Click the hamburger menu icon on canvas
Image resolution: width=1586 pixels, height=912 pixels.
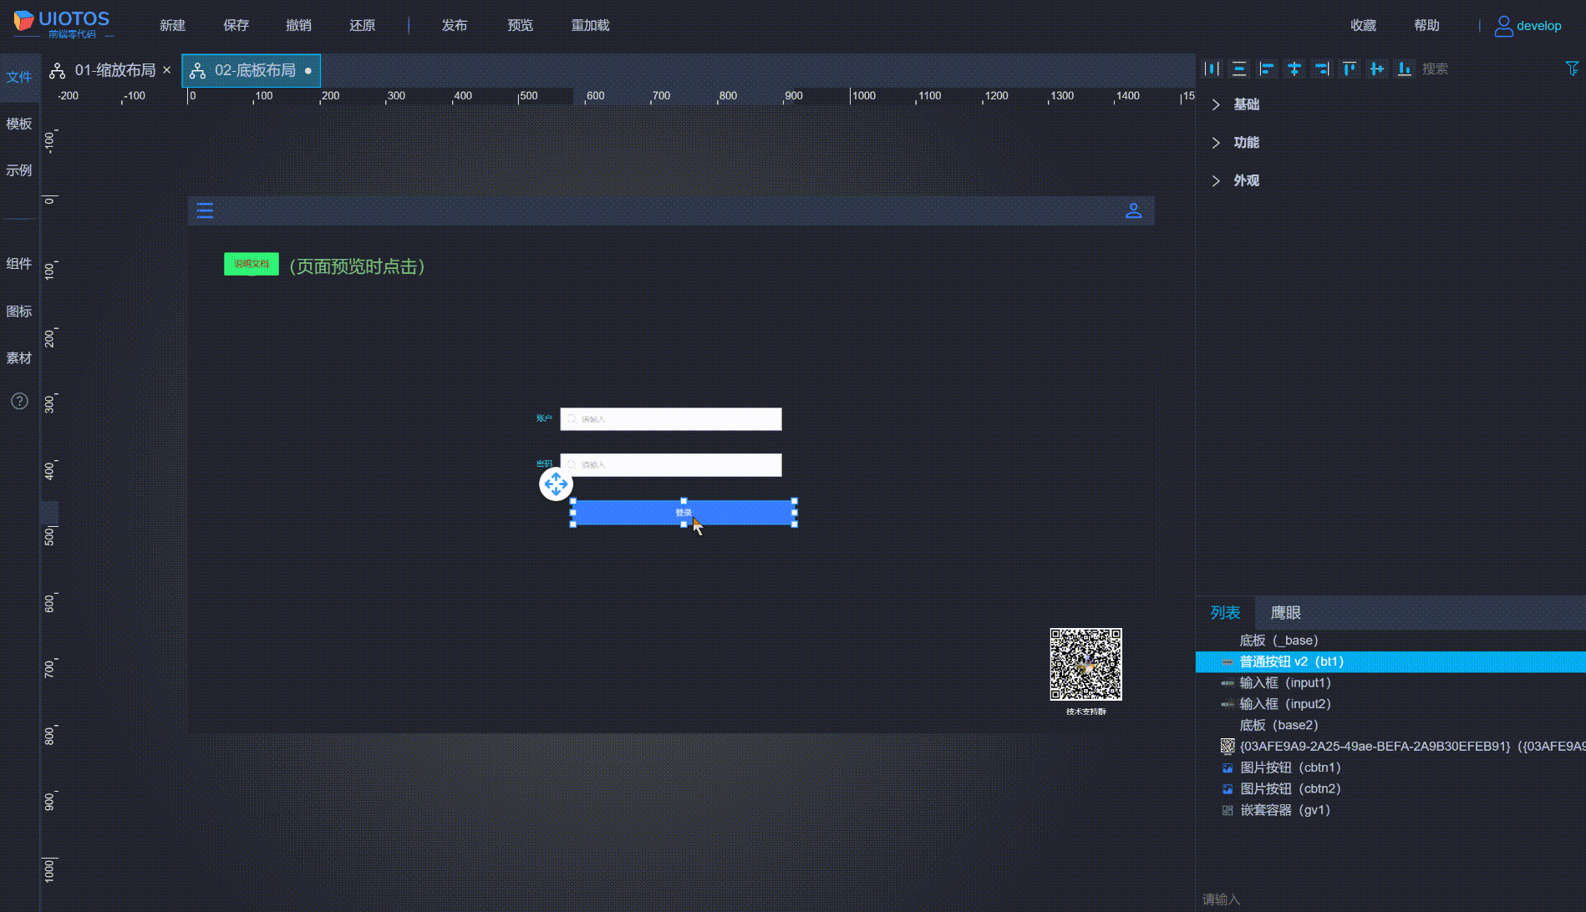click(205, 210)
